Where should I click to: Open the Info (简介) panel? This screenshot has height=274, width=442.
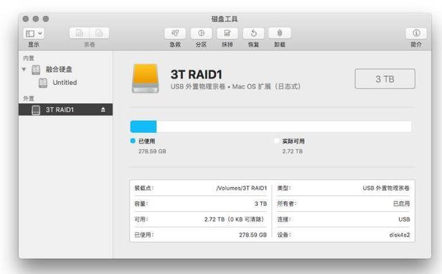416,33
